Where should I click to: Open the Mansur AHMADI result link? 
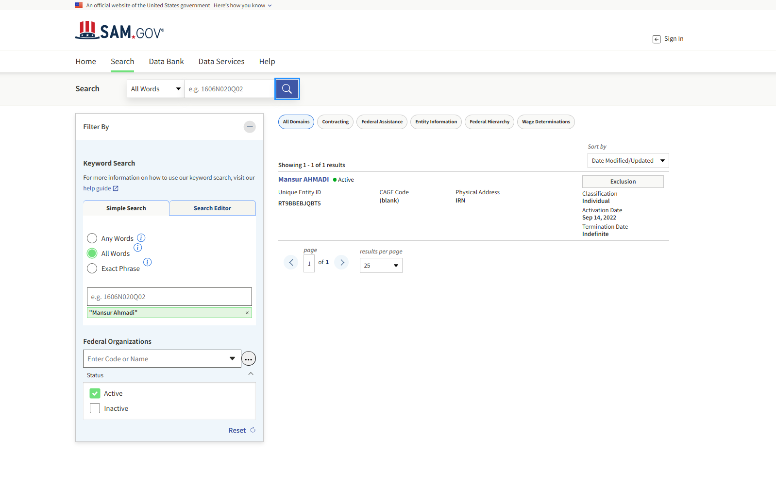(x=304, y=180)
